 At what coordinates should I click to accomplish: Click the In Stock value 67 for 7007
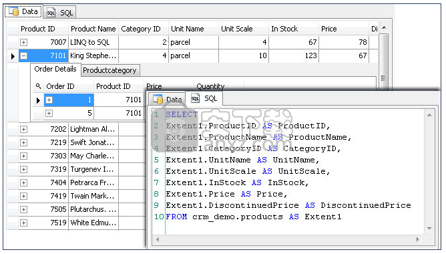pyautogui.click(x=294, y=42)
